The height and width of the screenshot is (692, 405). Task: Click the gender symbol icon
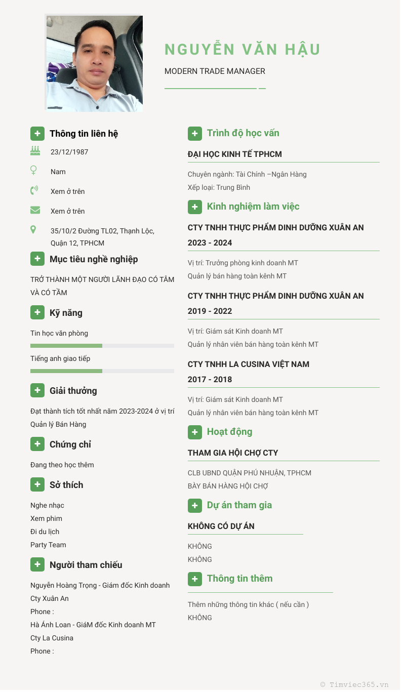[x=34, y=171]
